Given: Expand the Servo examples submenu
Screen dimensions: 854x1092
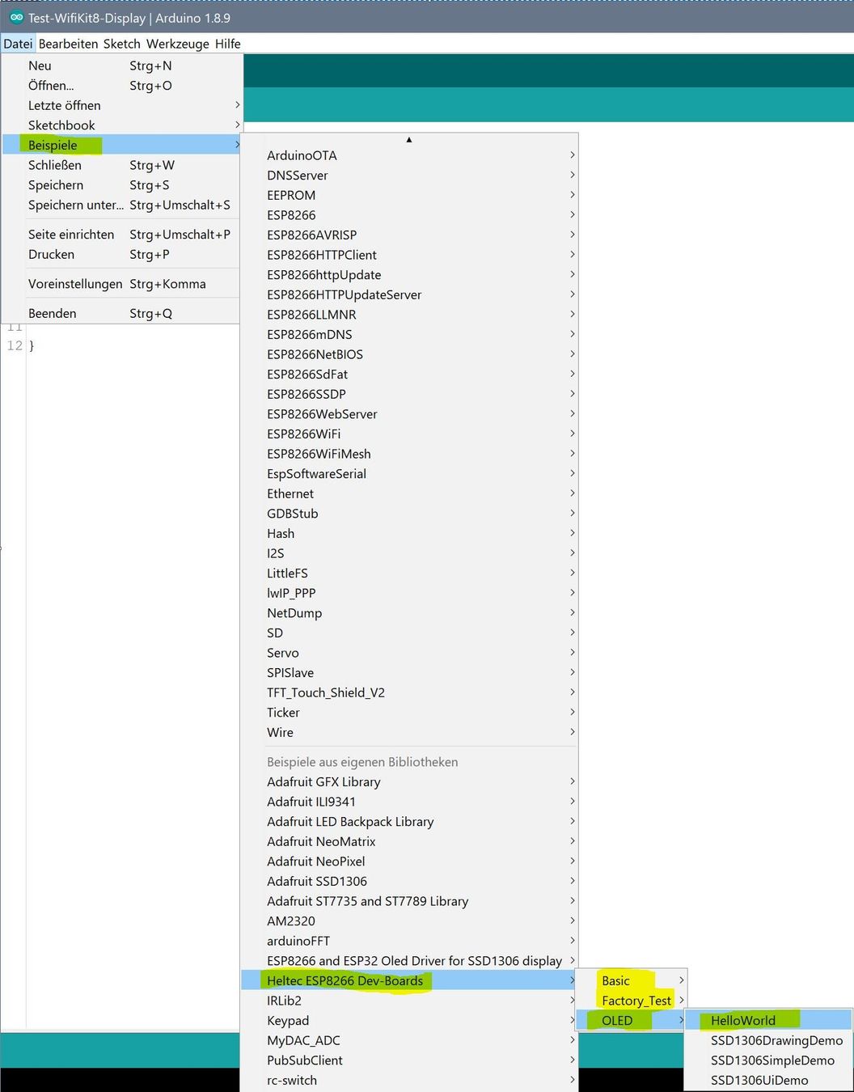Looking at the screenshot, I should (410, 653).
